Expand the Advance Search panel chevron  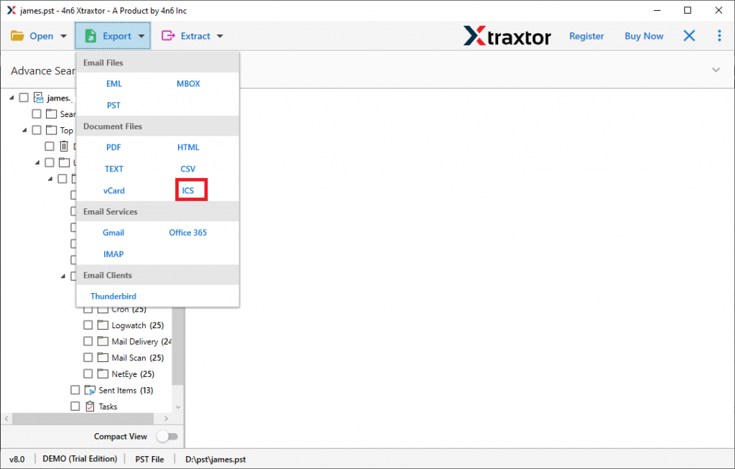[x=716, y=70]
